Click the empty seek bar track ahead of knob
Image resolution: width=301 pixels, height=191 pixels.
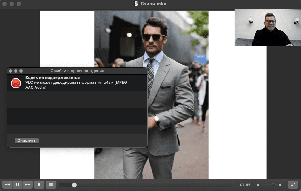point(152,185)
